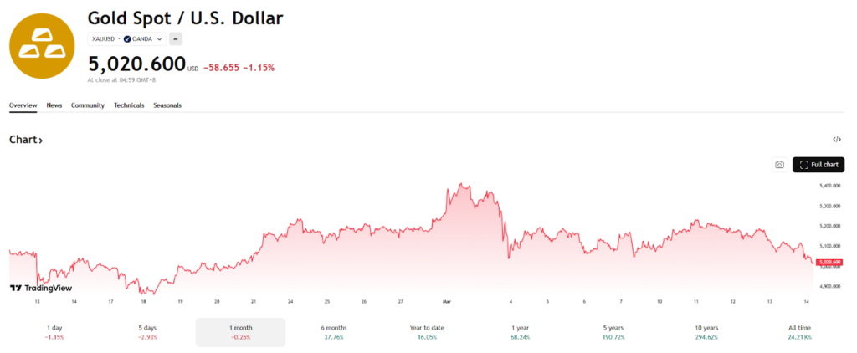Choose the 5 days range option
The image size is (857, 353).
coord(148,332)
